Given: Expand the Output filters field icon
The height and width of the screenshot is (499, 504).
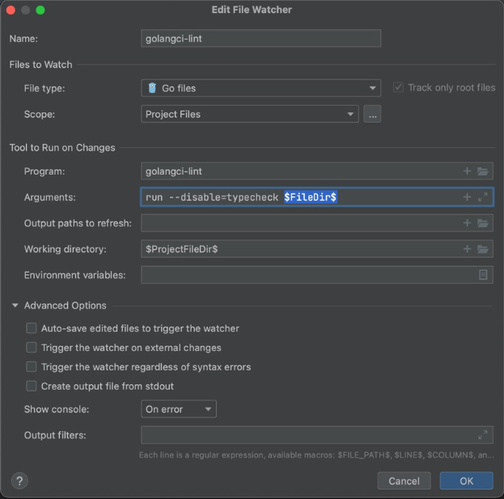Looking at the screenshot, I should tap(483, 435).
